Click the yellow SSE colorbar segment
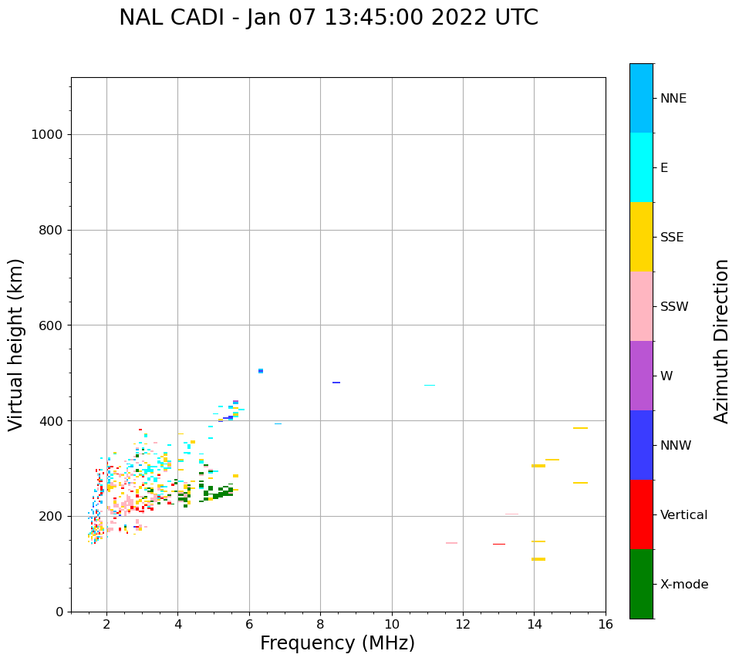Image resolution: width=739 pixels, height=661 pixels. [x=641, y=237]
